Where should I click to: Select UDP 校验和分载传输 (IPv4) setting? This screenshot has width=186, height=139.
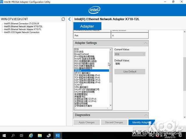coord(87,80)
